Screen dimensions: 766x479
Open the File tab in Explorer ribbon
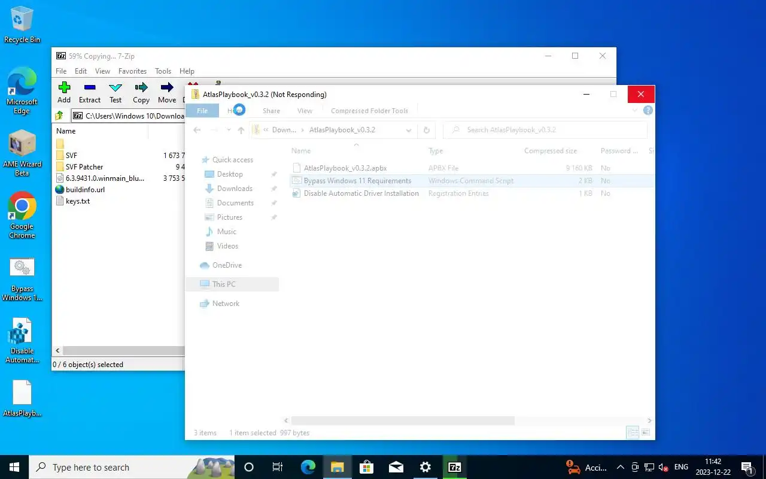(202, 111)
